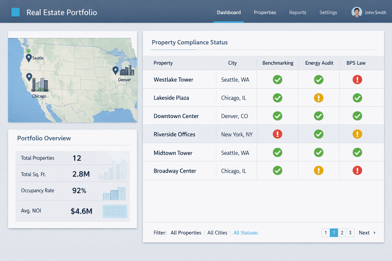Go to the Settings tab

[x=328, y=12]
